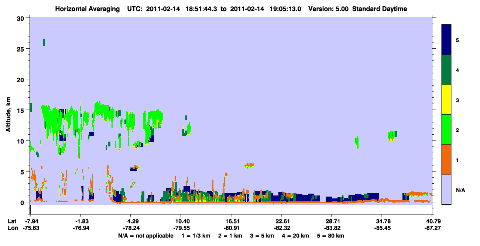Click the longitude value '-85.45'
Screen dimensions: 480x246
382,228
